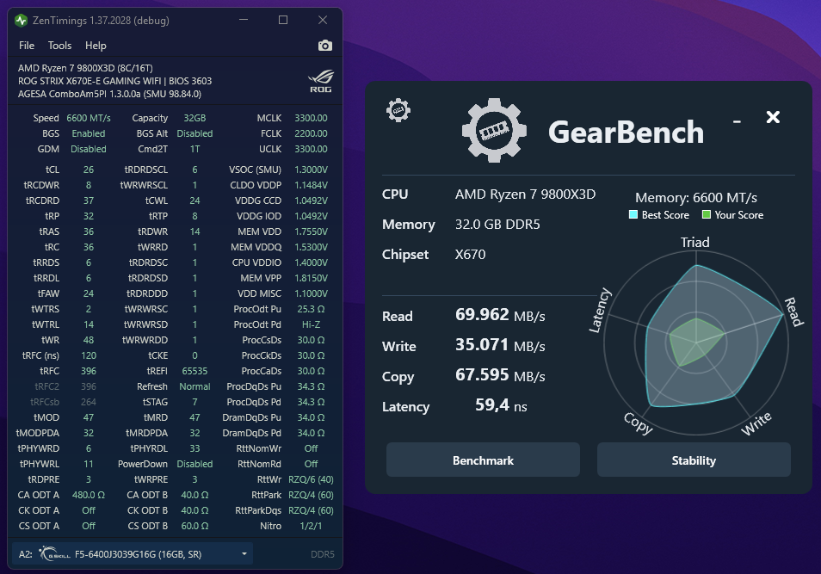Click the FCLK value 2200.00
The width and height of the screenshot is (821, 574).
point(311,133)
